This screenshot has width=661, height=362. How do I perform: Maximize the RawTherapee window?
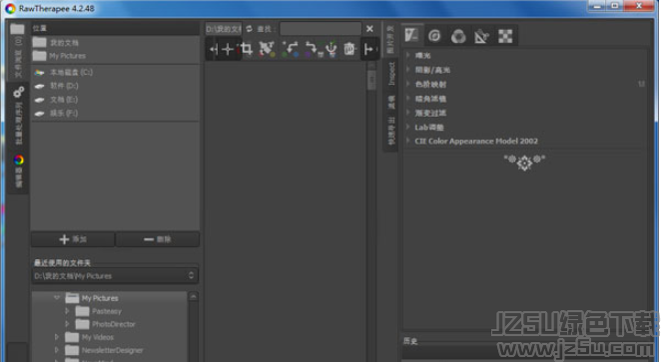pyautogui.click(x=615, y=6)
